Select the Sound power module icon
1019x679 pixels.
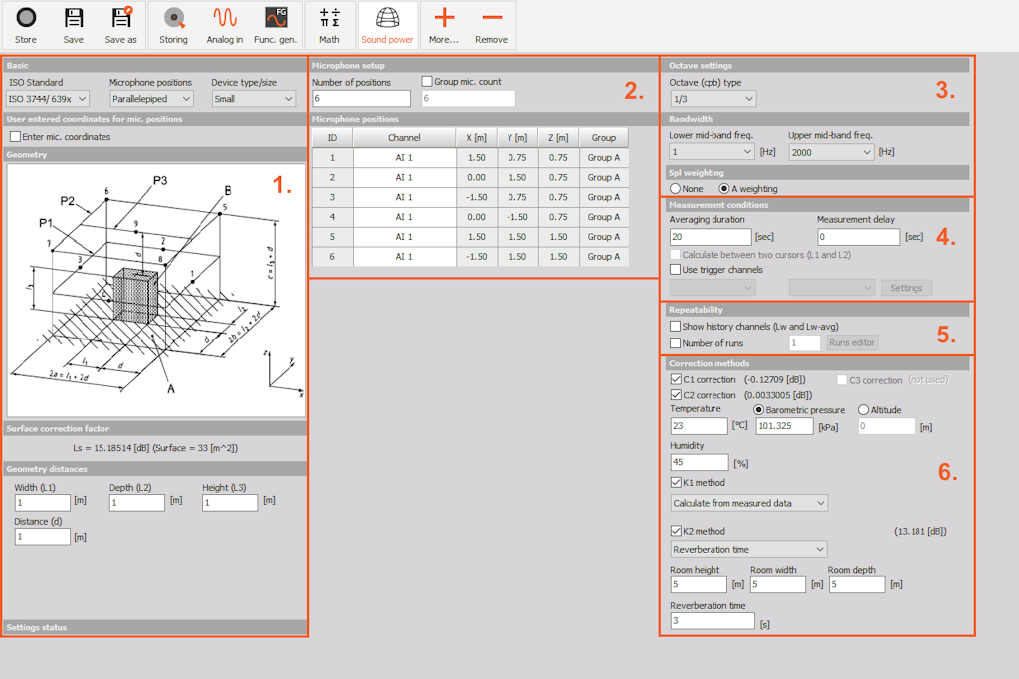(x=387, y=25)
